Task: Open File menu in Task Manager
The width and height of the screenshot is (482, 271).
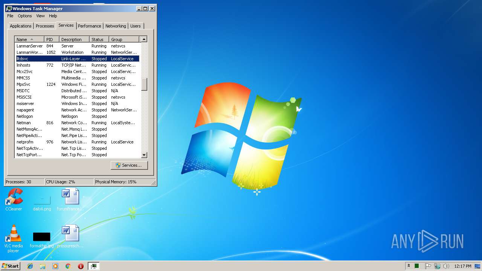Action: click(10, 16)
